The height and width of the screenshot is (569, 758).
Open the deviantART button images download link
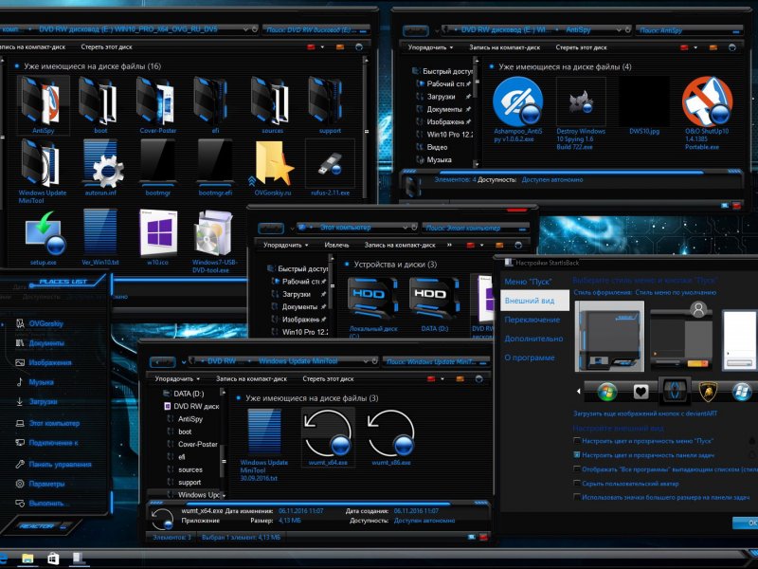[x=645, y=413]
